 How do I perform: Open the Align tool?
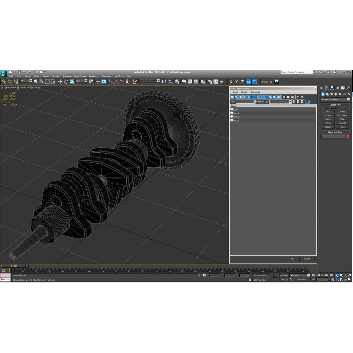(x=170, y=81)
